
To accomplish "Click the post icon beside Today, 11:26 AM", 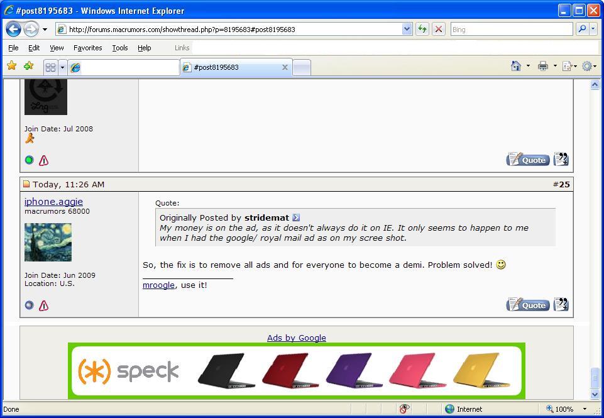I will pyautogui.click(x=26, y=184).
